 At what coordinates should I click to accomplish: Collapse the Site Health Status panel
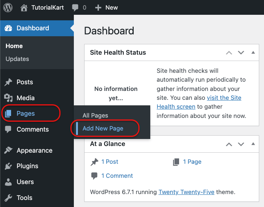[x=253, y=52]
